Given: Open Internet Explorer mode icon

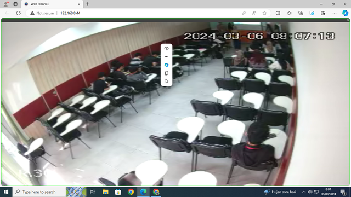Looking at the screenshot, I should pyautogui.click(x=312, y=13).
